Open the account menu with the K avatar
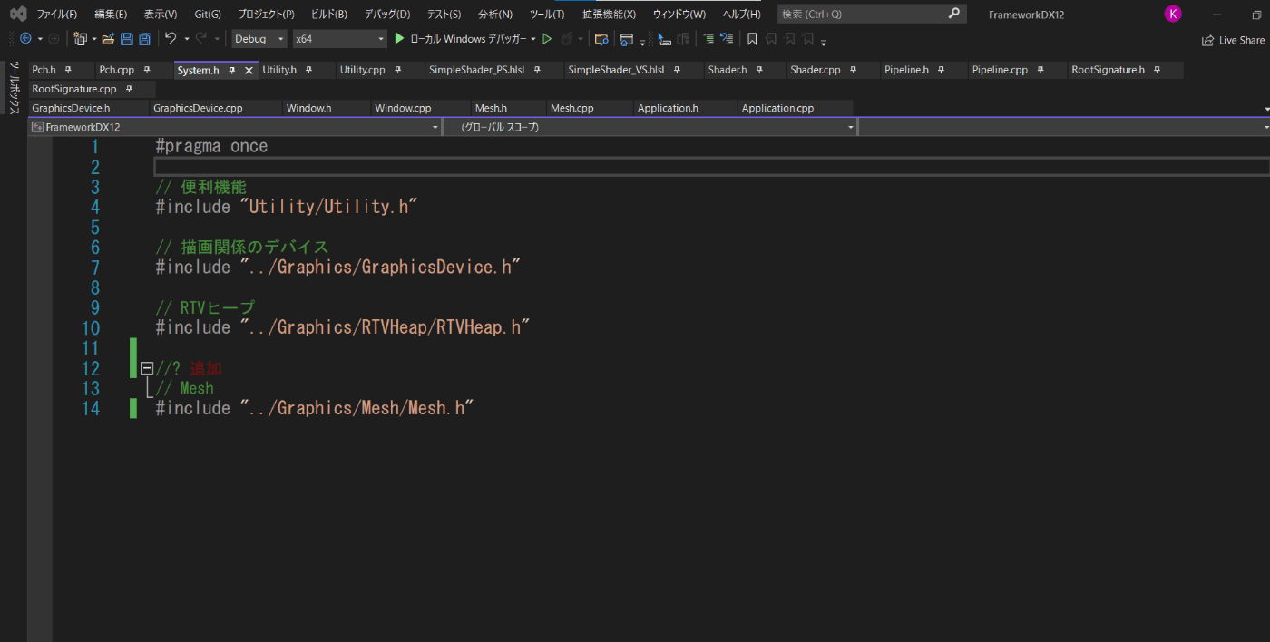This screenshot has width=1270, height=642. (x=1173, y=14)
